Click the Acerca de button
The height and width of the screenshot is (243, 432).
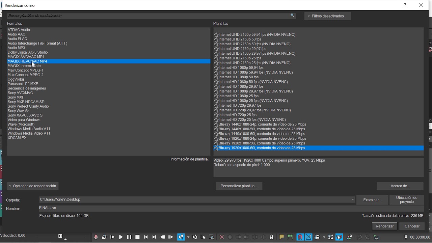point(400,186)
